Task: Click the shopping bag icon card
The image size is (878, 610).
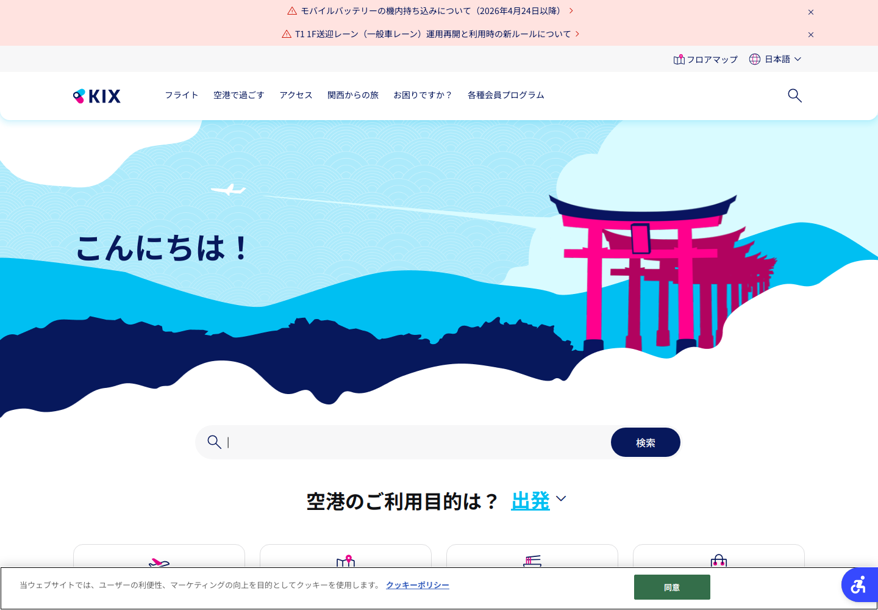Action: click(x=719, y=561)
